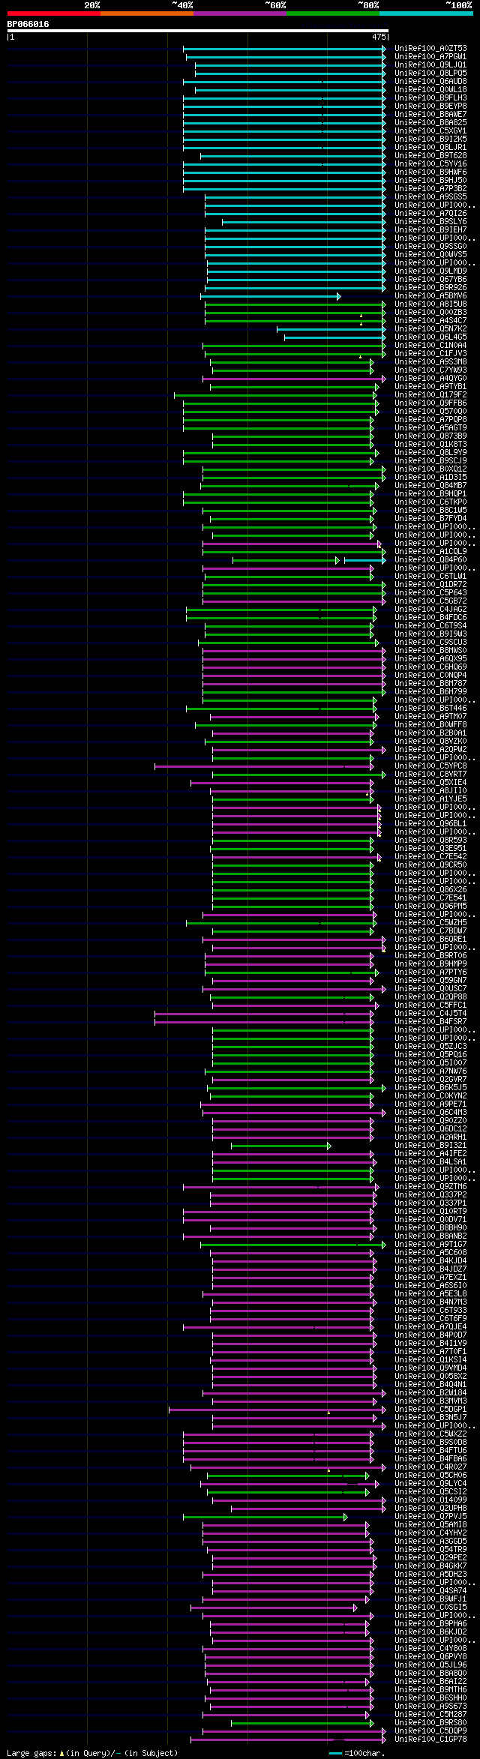Viewport: 480px width, 1759px height.
Task: Click the short green alignment bar for B9I321
Action: tap(281, 1146)
